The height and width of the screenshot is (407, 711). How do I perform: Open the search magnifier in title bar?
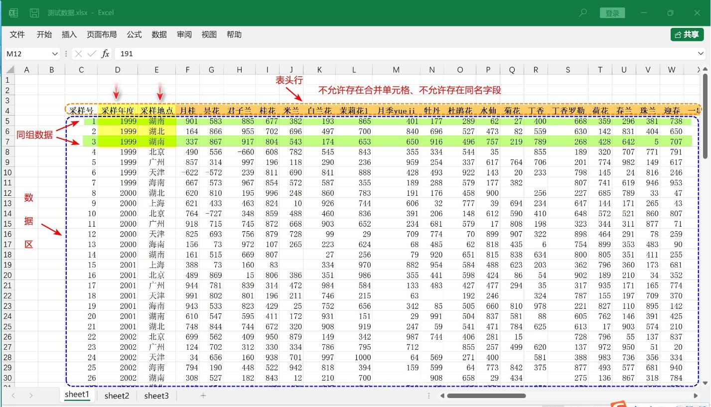[x=582, y=13]
